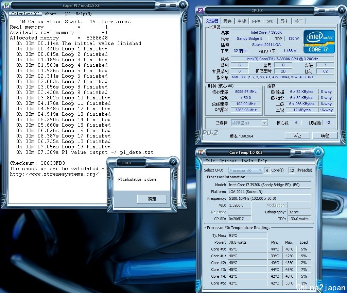Open the Tools menu in Core Temp
Image resolution: width=347 pixels, height=293 pixels.
[247, 161]
